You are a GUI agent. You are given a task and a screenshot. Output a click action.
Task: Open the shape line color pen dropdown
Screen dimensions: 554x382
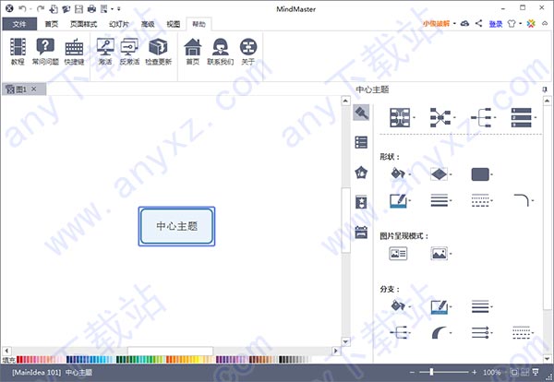401,201
